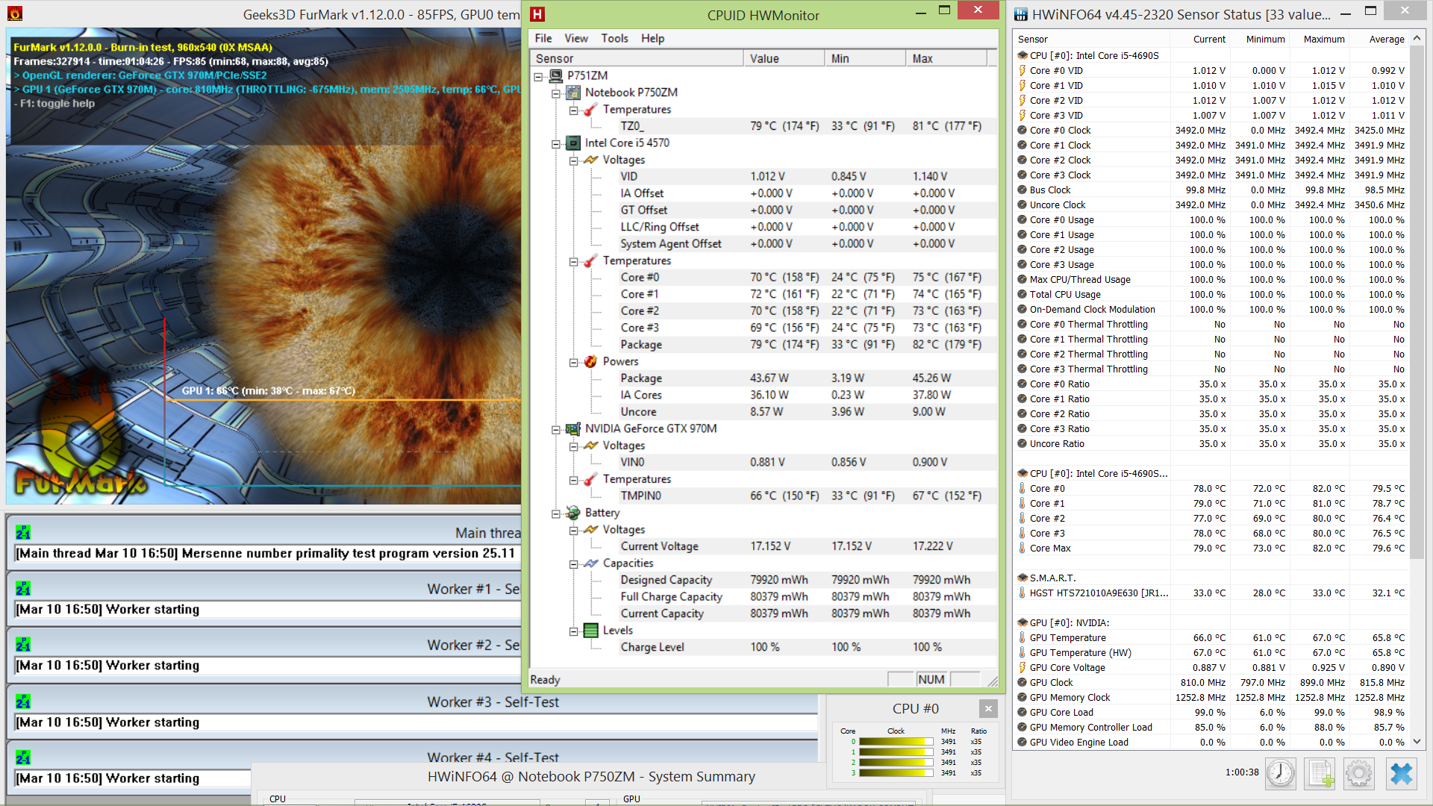The width and height of the screenshot is (1433, 806).
Task: Click HWiNFO scrollbar up arrow
Action: click(x=1417, y=38)
